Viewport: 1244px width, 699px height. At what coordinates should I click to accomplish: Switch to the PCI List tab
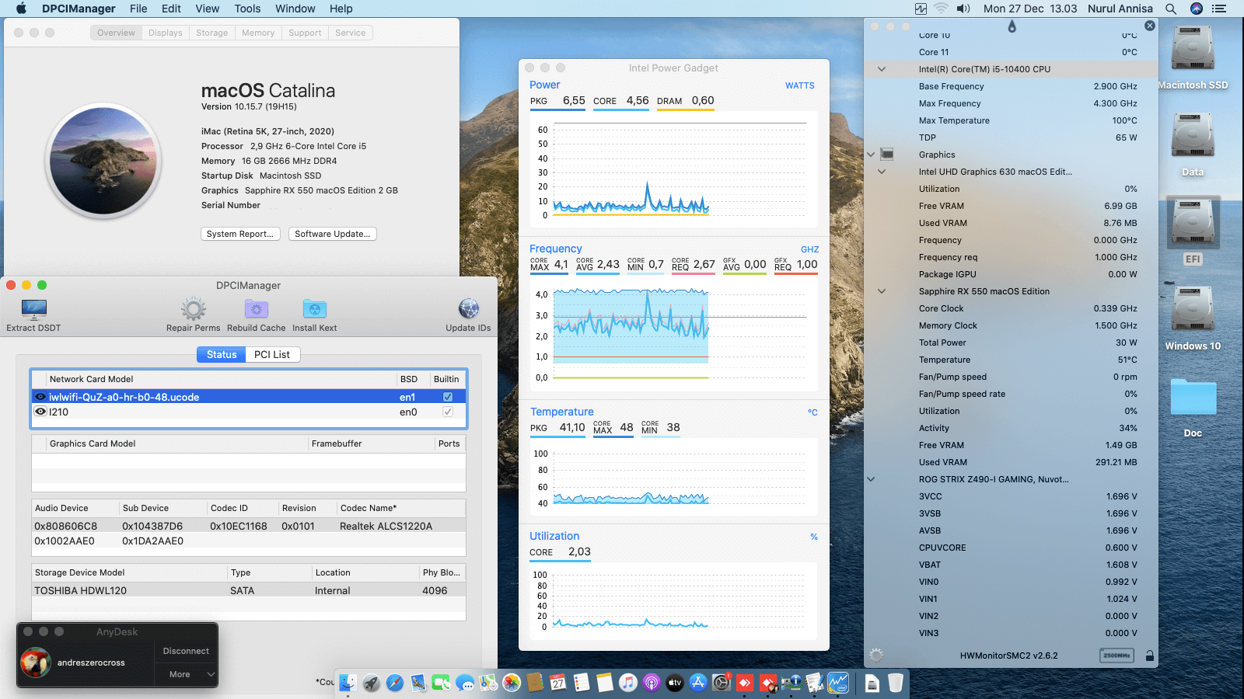[272, 355]
